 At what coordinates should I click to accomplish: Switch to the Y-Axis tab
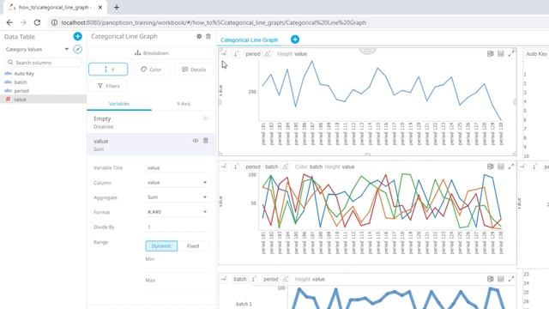coord(184,104)
